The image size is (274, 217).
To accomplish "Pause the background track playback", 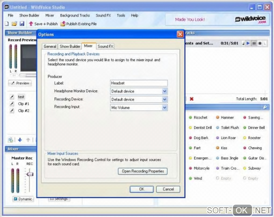I will tap(254, 43).
